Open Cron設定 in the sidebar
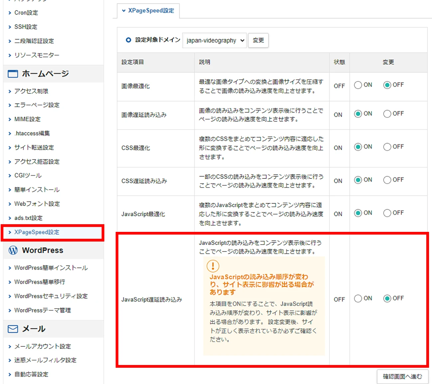 click(26, 13)
